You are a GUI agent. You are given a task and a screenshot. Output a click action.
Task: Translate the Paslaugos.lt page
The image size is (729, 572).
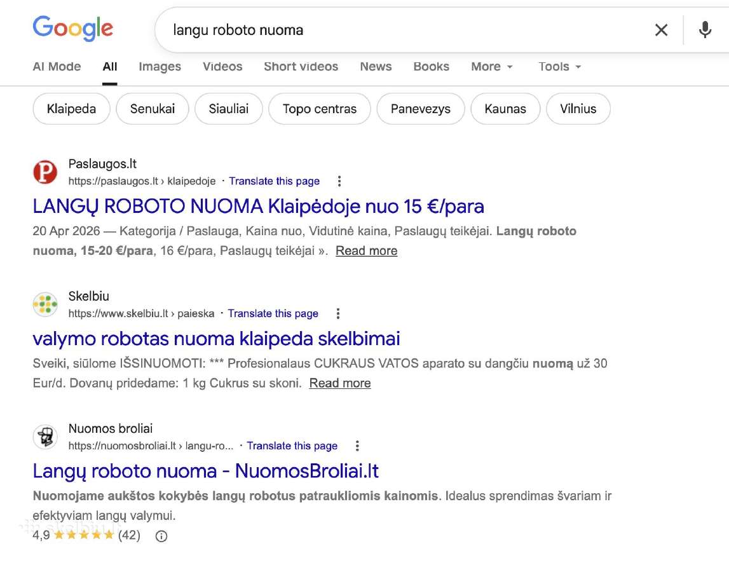tap(275, 181)
